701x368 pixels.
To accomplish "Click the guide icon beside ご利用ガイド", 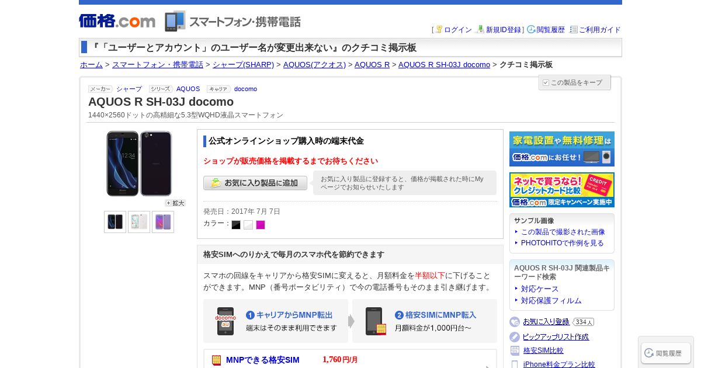I will (574, 29).
